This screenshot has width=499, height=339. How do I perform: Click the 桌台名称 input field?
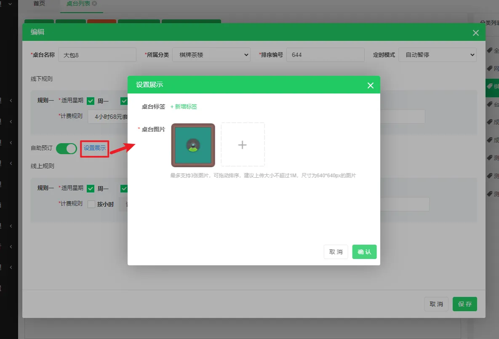point(97,55)
